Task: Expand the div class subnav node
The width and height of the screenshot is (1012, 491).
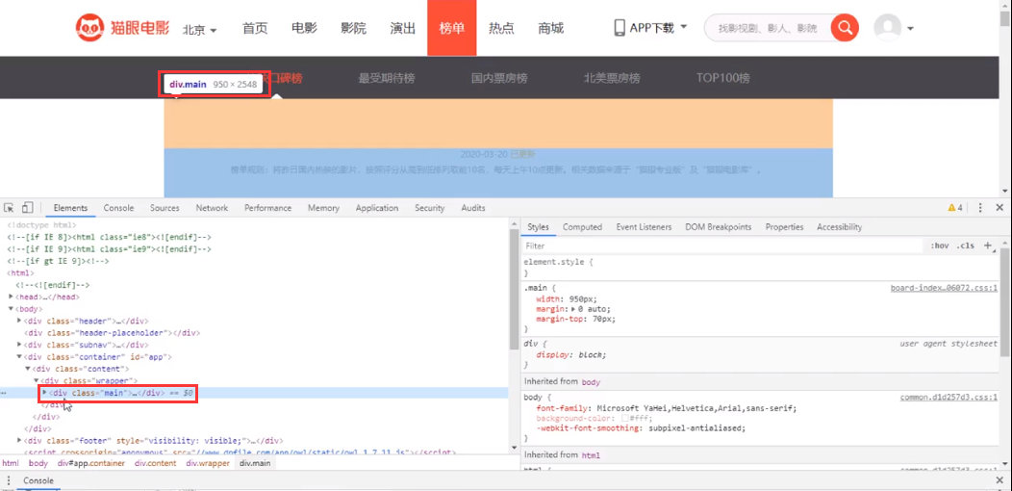Action: click(x=19, y=345)
